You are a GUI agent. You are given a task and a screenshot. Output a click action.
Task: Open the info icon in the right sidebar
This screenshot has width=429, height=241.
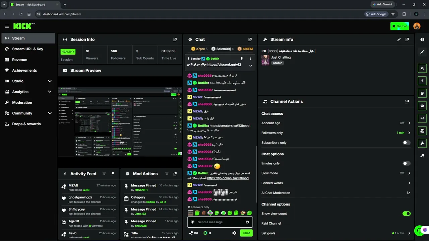[x=422, y=39]
